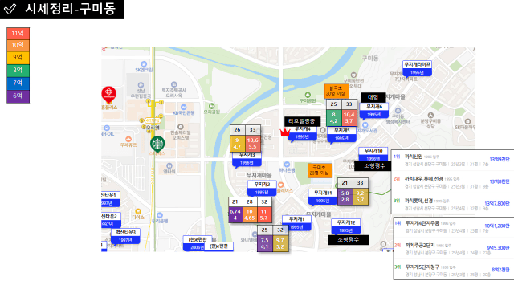
Task: Click the black 리모델링중 tag
Action: tap(302, 121)
